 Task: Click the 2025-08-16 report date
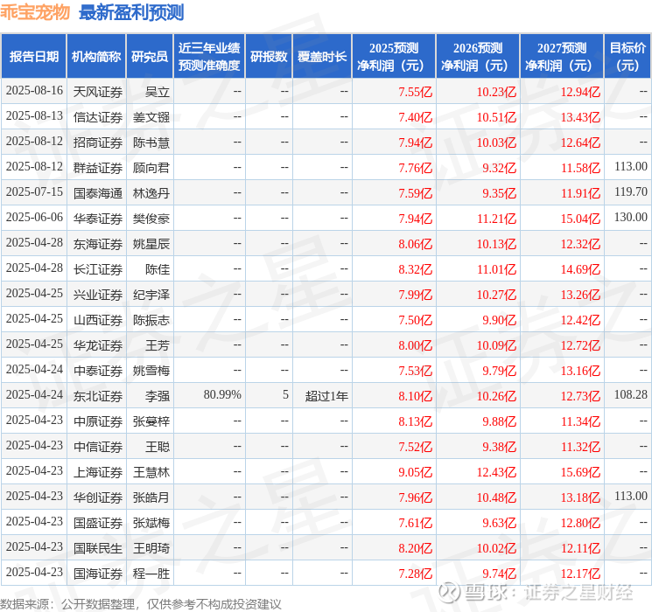tap(34, 90)
